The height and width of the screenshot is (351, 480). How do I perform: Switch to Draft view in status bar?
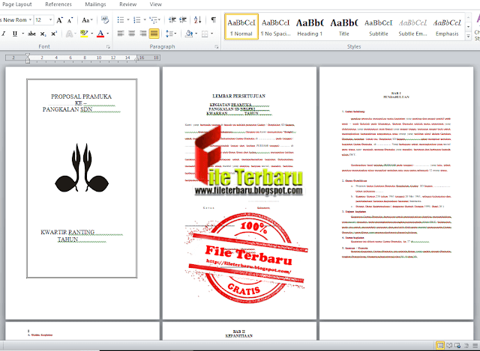[x=475, y=346]
